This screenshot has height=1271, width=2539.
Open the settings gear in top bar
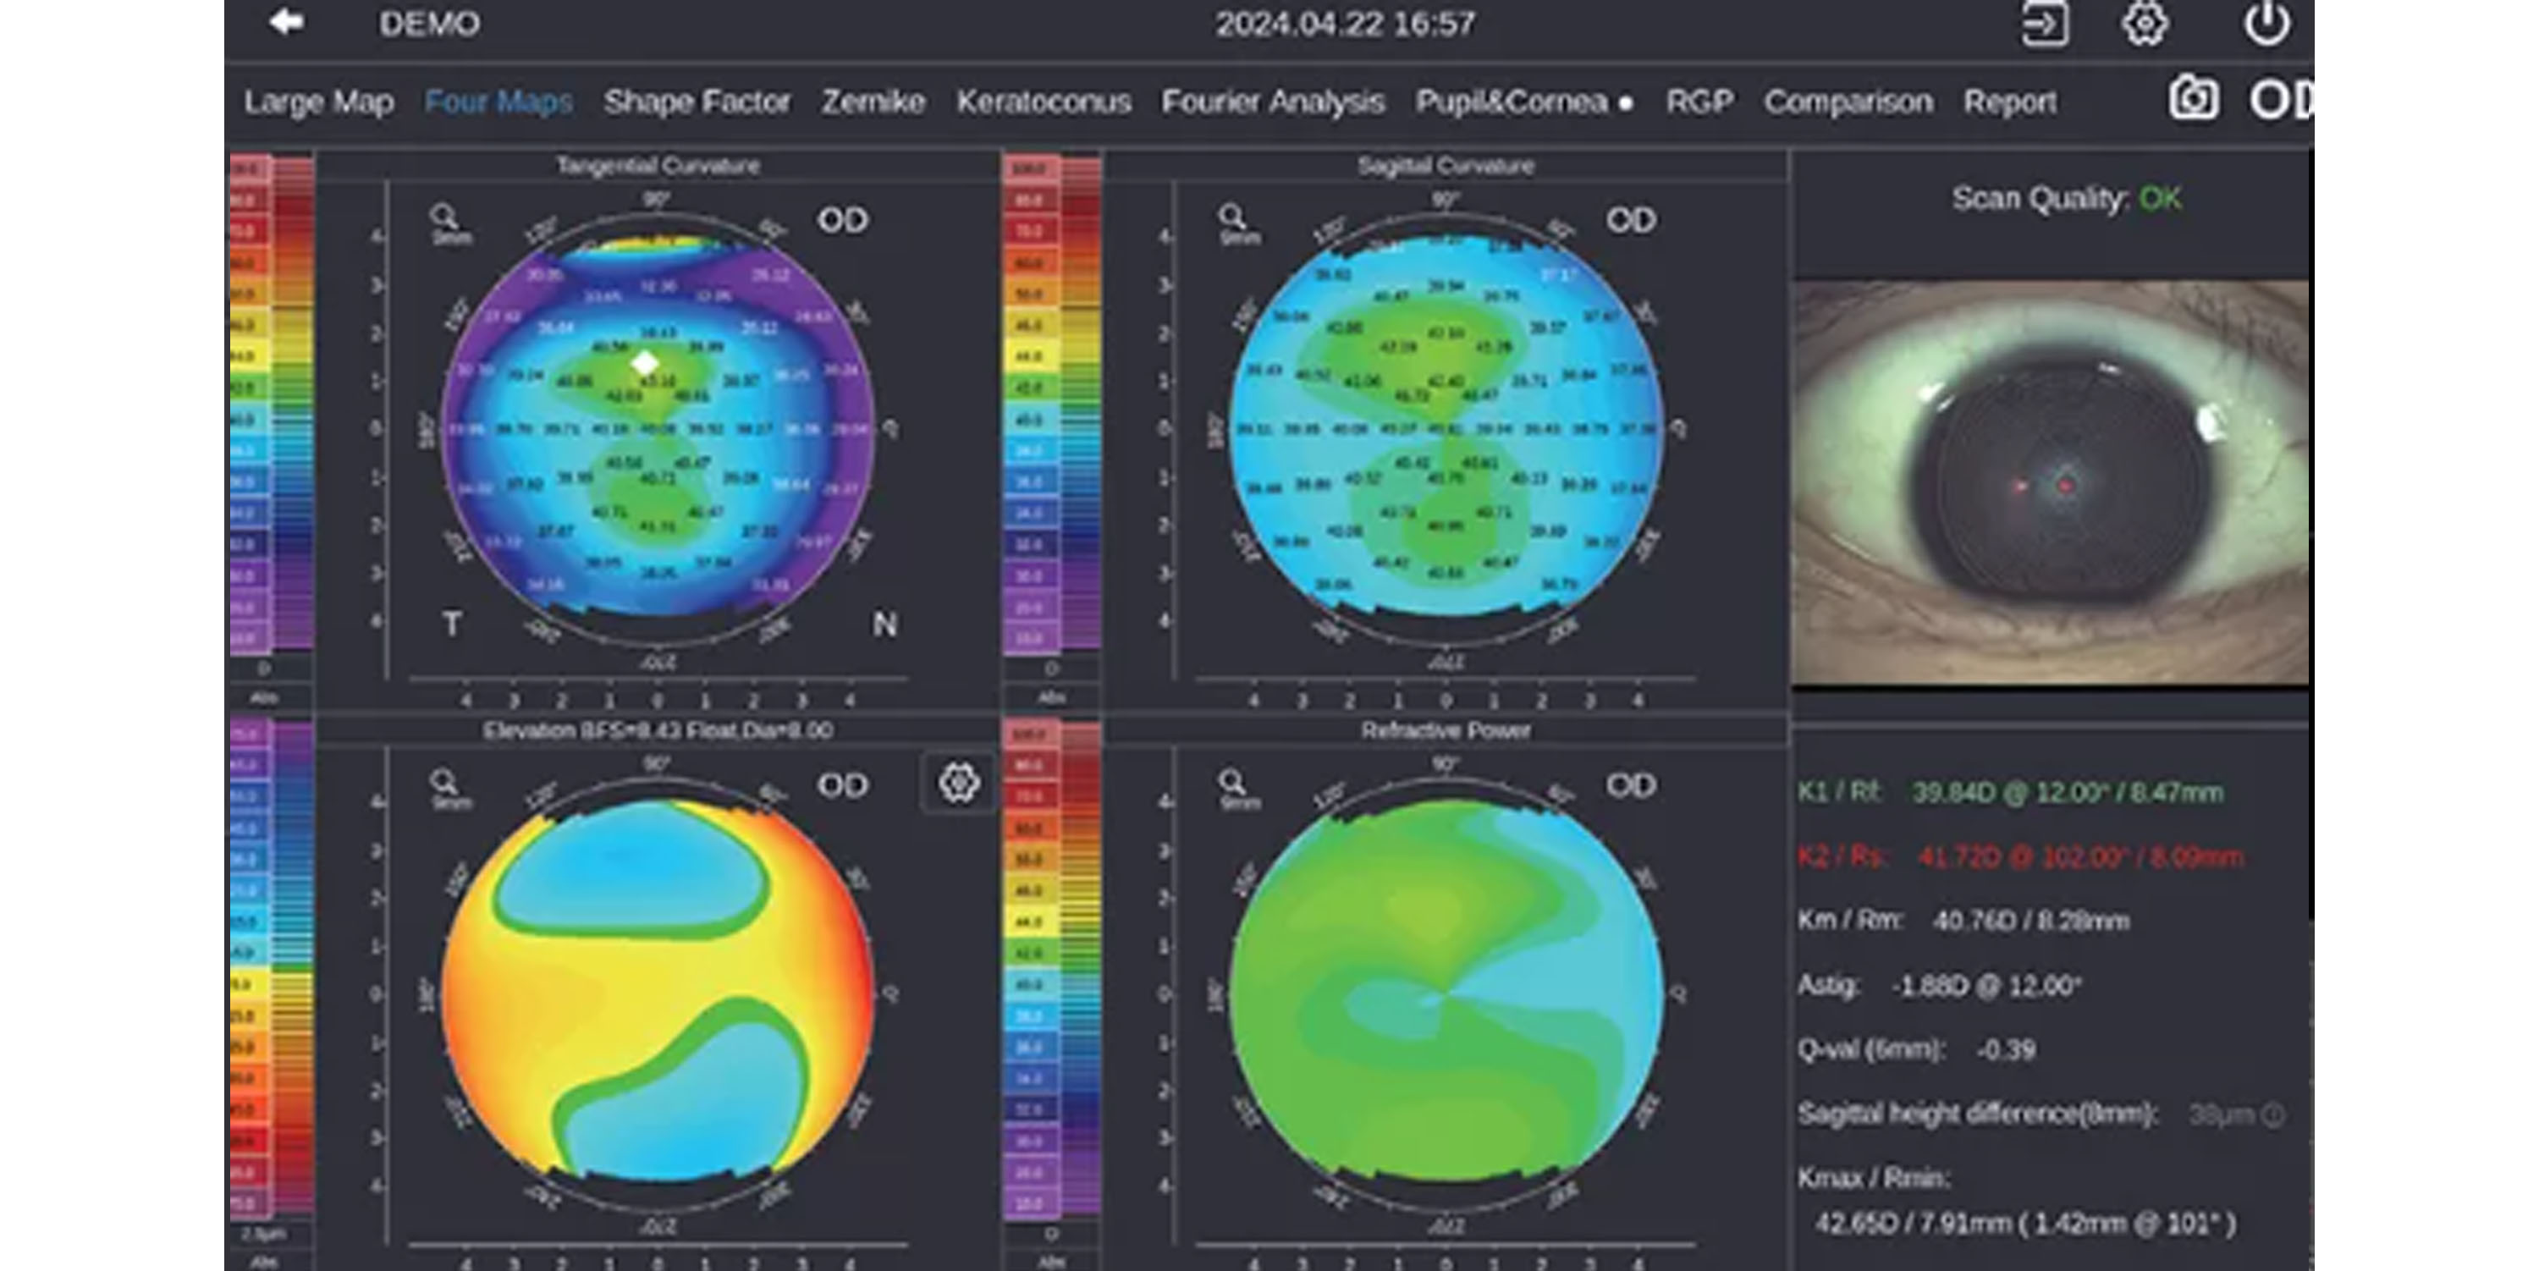pyautogui.click(x=2145, y=24)
